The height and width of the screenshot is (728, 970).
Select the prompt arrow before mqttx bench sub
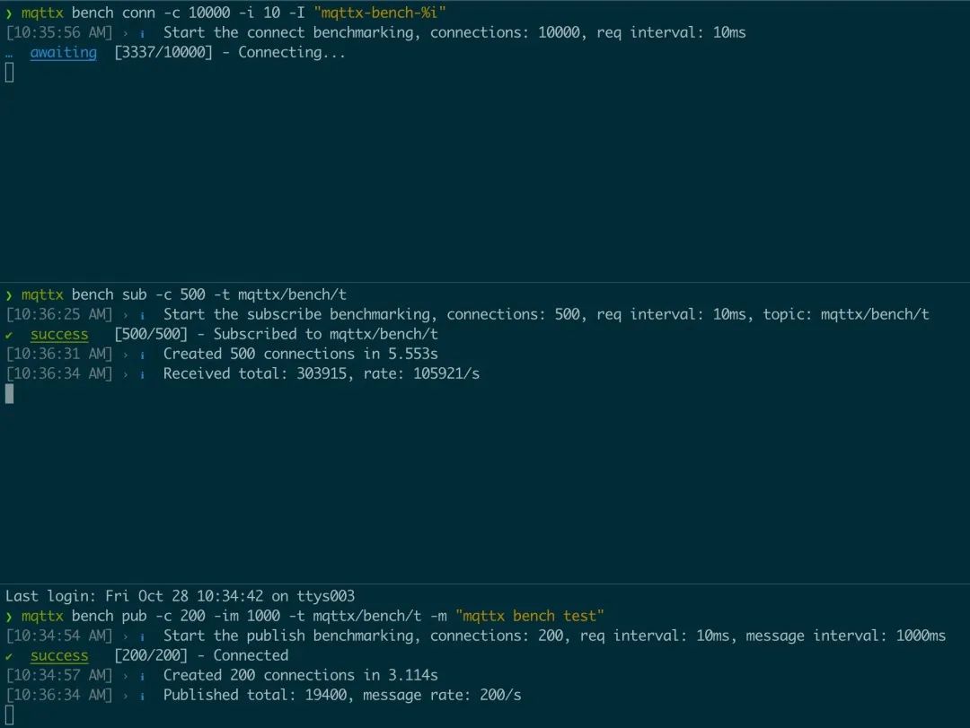[x=8, y=294]
